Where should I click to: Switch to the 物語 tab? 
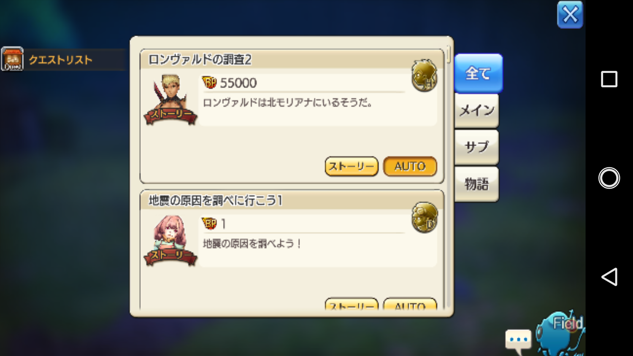[477, 184]
